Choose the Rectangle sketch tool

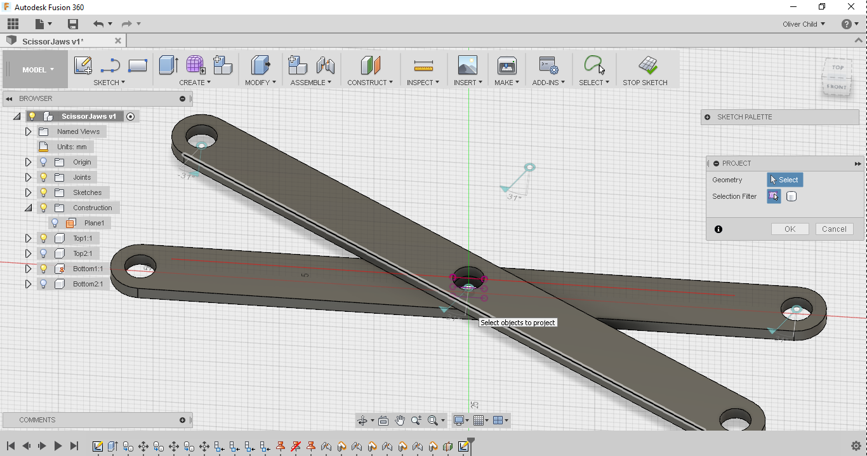[138, 65]
